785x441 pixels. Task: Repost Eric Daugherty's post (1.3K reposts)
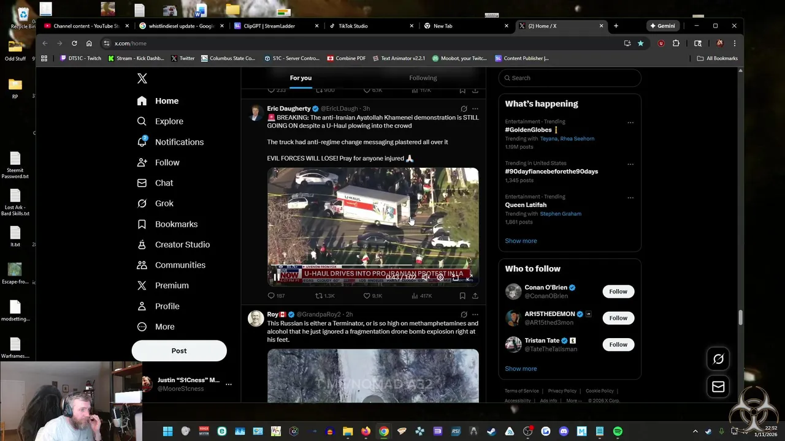[x=324, y=296]
